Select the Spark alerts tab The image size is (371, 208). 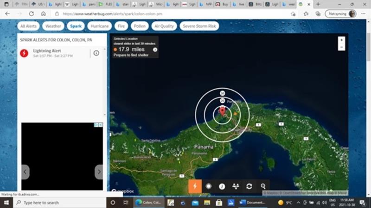76,26
